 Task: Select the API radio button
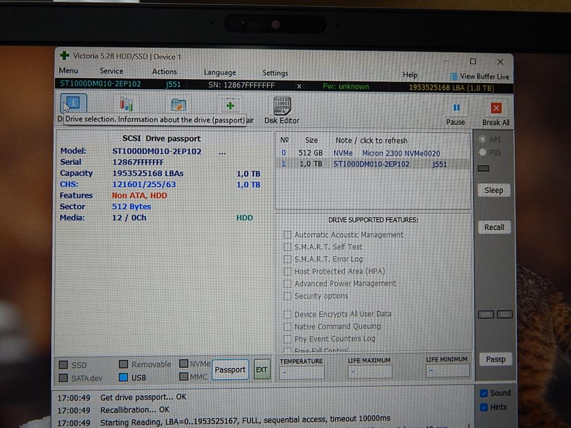tap(483, 139)
